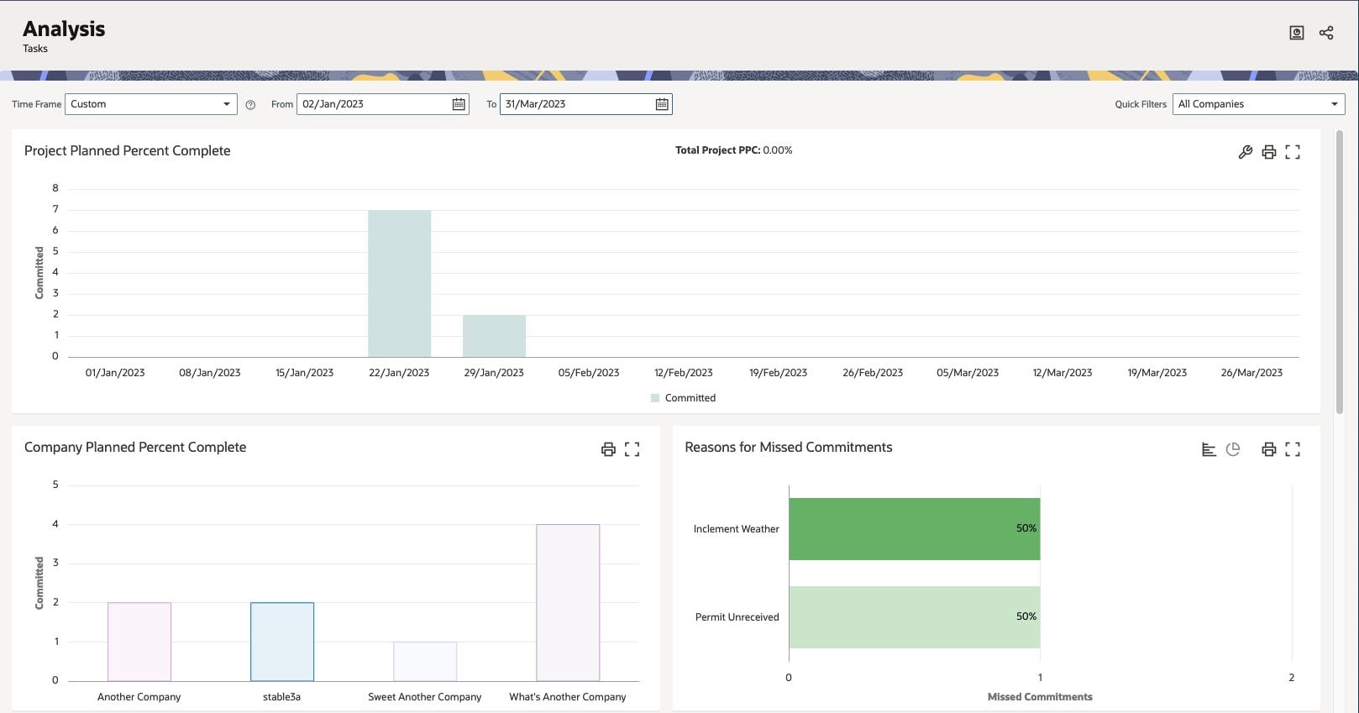Select the stable3a bar
The image size is (1359, 713).
click(282, 642)
